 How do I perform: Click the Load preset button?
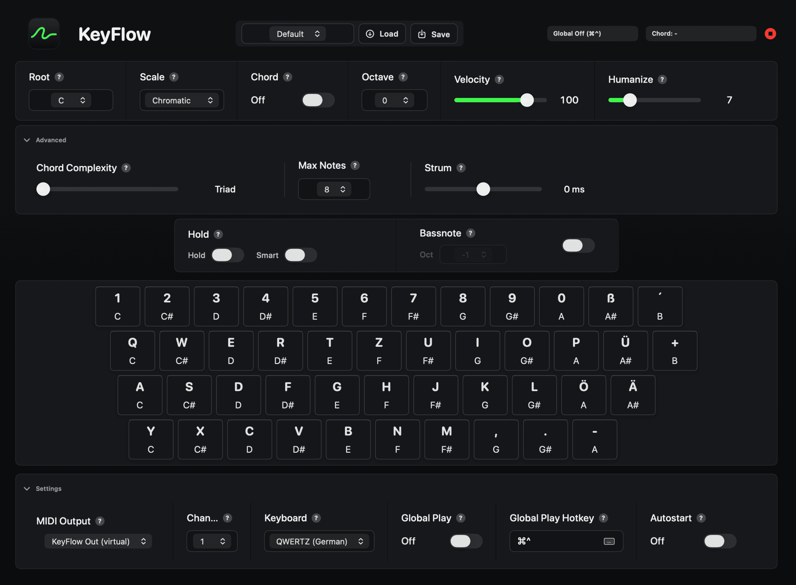point(382,34)
